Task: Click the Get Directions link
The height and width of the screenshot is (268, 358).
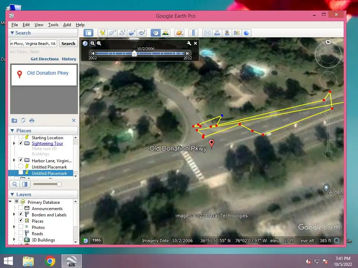Action: [45, 59]
